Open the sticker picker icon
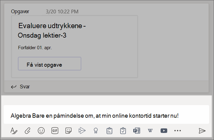The image size is (214, 140). tap(68, 131)
